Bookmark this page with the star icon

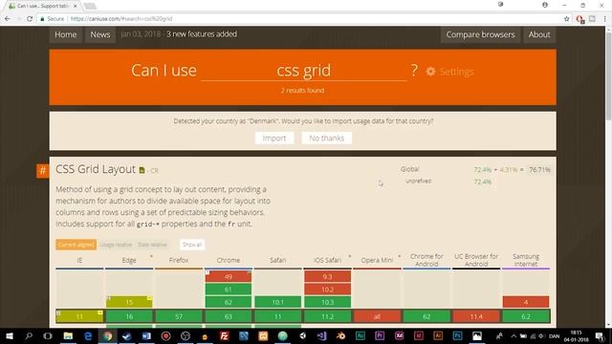click(567, 19)
